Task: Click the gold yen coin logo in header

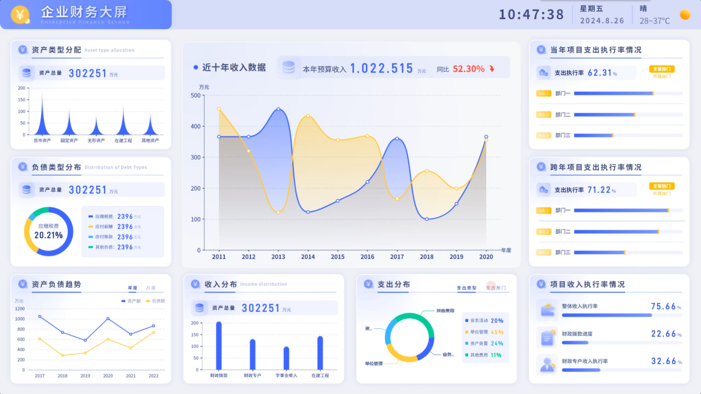Action: click(20, 14)
